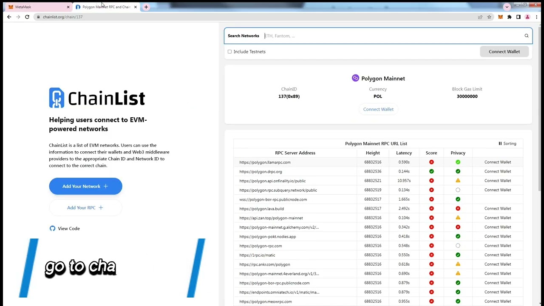Click the Latency column header
Screen dimensions: 544x306
pyautogui.click(x=404, y=153)
